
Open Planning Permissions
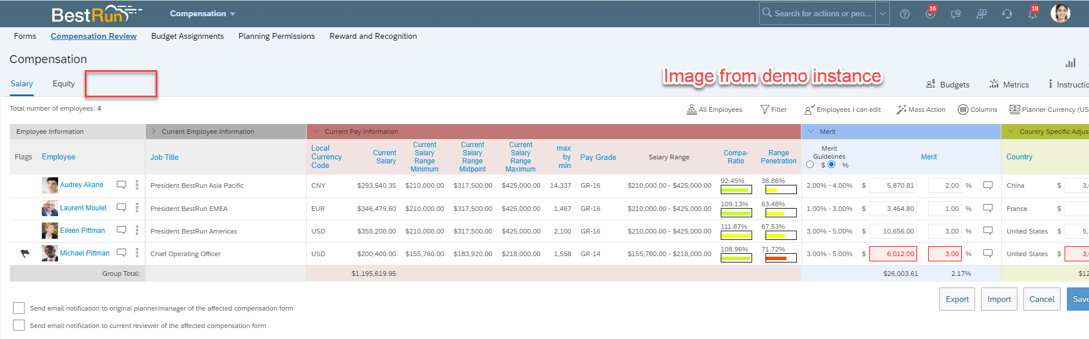pos(276,36)
